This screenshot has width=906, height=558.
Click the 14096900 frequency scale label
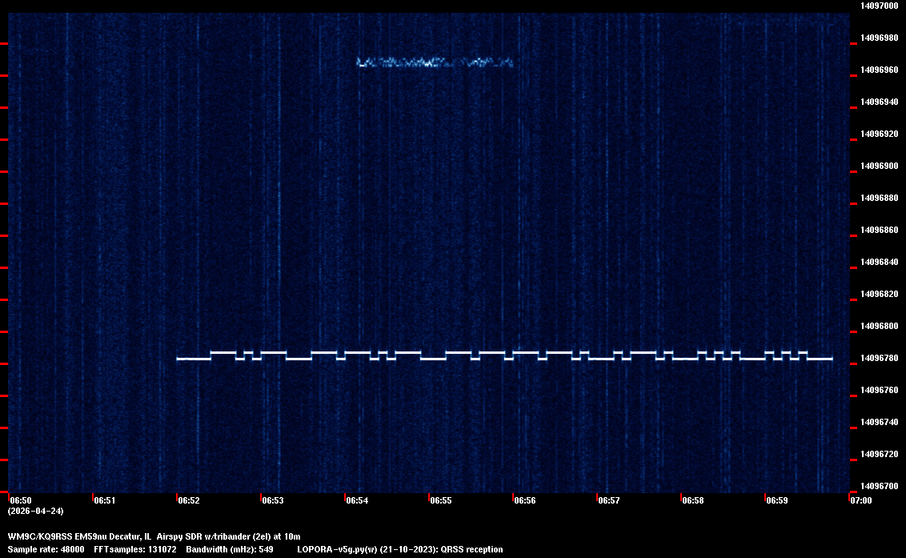[x=879, y=166]
